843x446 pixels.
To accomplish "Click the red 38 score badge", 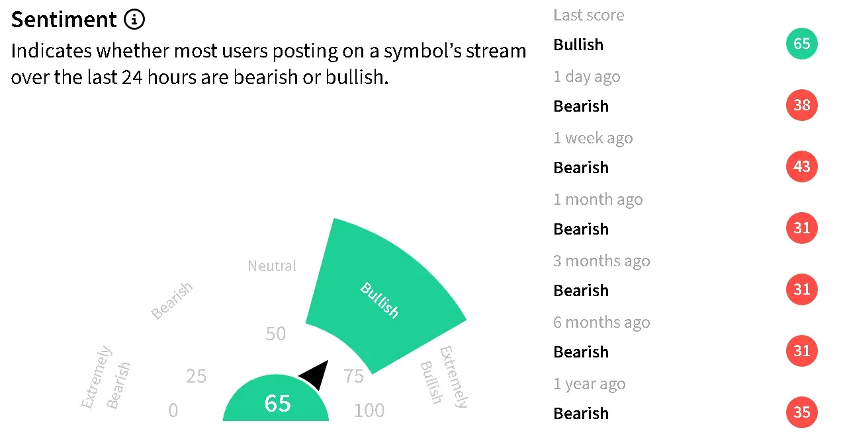I will (x=801, y=106).
